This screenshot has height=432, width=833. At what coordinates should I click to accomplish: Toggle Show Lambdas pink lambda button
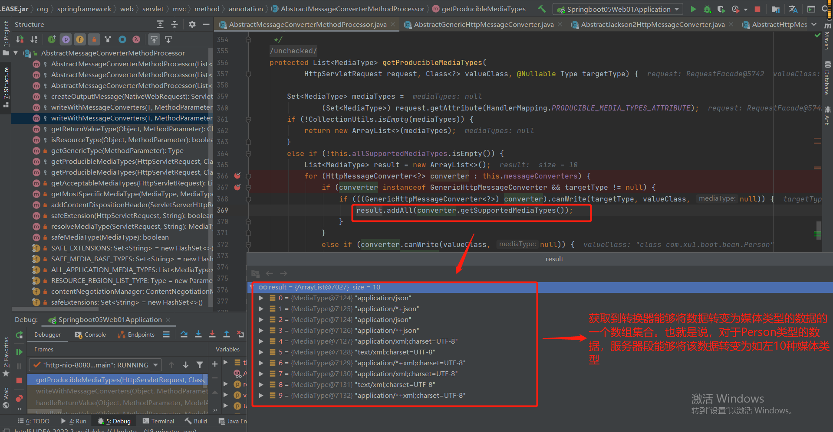(x=136, y=39)
